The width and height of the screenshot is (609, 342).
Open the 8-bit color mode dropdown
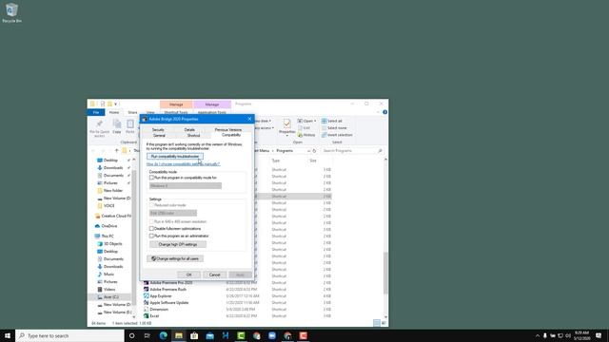[x=173, y=213]
